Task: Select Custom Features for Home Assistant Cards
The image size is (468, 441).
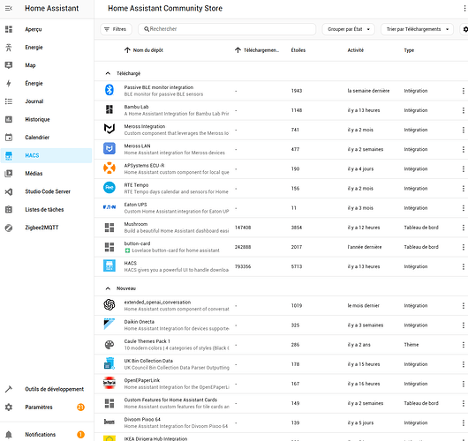Action: click(x=170, y=400)
